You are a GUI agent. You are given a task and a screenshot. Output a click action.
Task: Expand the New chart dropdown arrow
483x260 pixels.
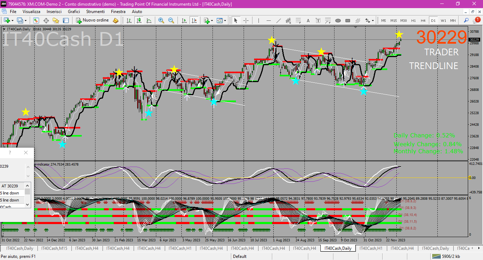pyautogui.click(x=12, y=20)
